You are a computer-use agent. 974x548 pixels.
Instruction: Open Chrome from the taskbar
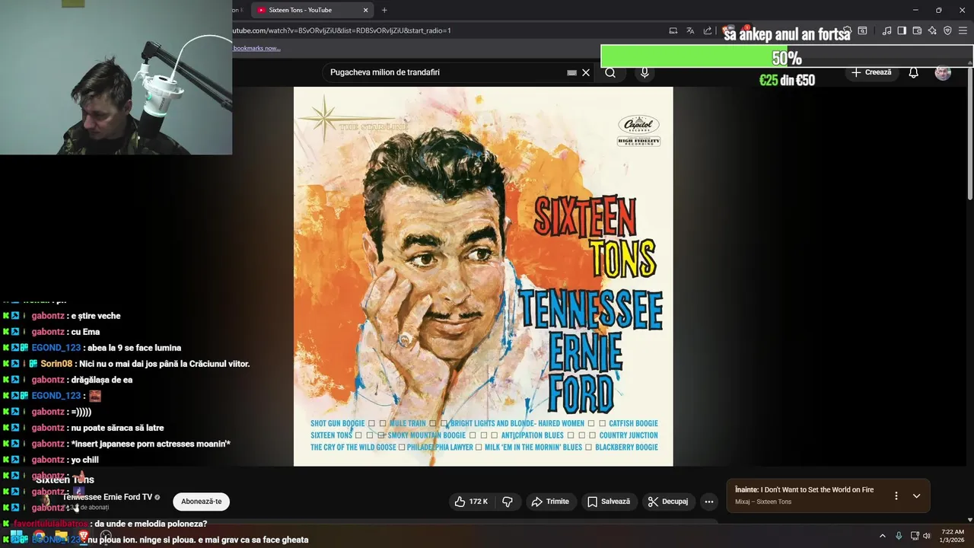click(x=38, y=537)
